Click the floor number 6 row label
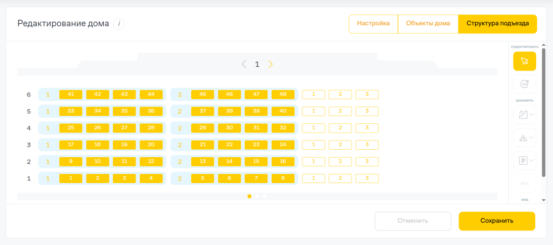The width and height of the screenshot is (553, 245). (x=29, y=95)
